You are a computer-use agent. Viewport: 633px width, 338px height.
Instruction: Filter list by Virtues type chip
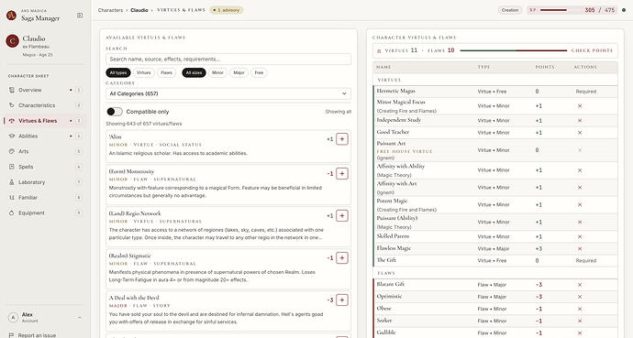tap(143, 73)
